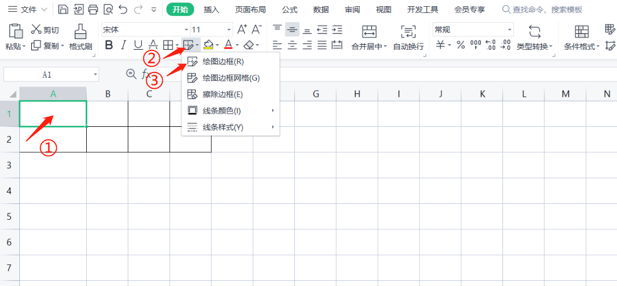Click the magnifier zoom icon beside fx
617x286 pixels.
(130, 74)
